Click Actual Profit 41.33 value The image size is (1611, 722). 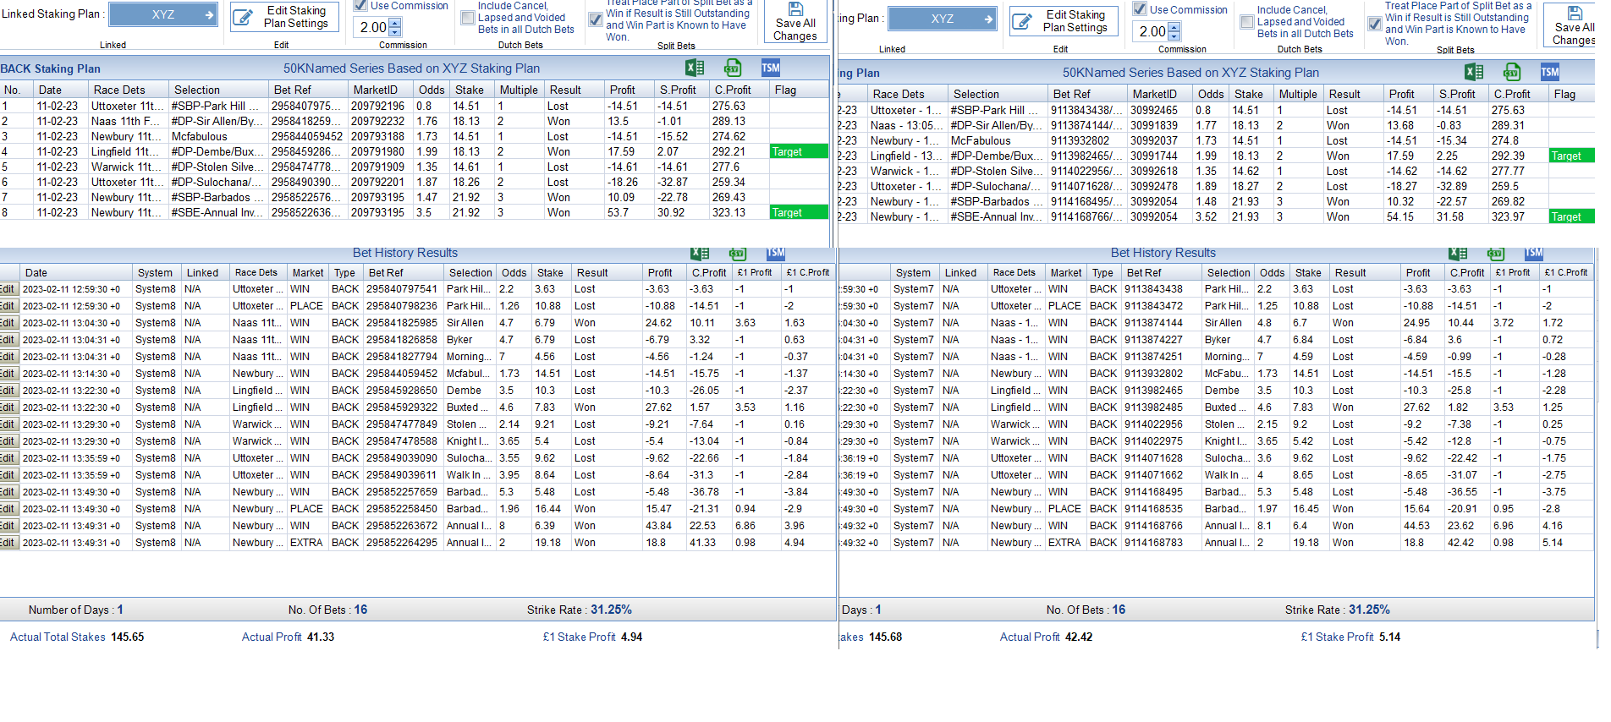(x=321, y=637)
